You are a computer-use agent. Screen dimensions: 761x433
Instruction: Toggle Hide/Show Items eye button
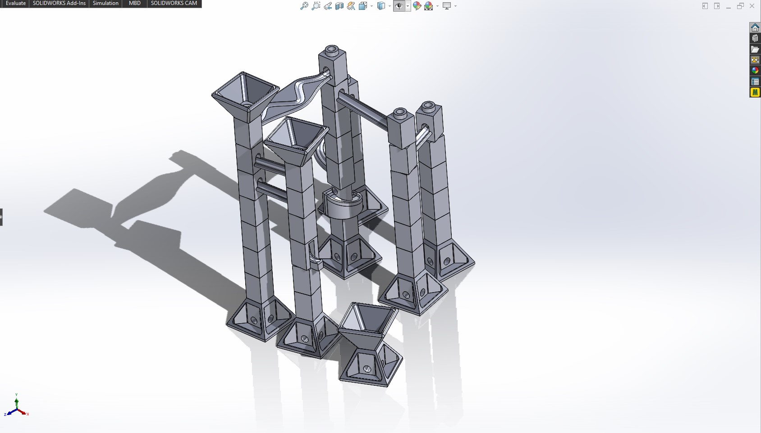click(x=399, y=6)
